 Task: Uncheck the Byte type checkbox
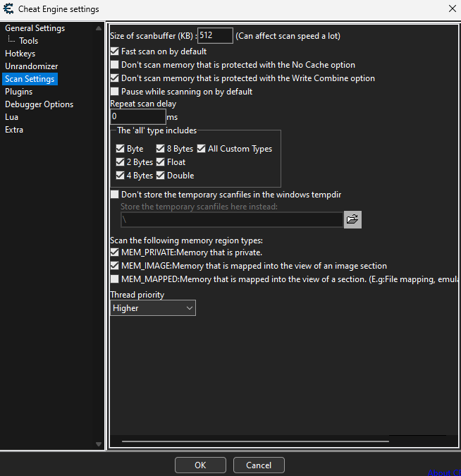[120, 149]
